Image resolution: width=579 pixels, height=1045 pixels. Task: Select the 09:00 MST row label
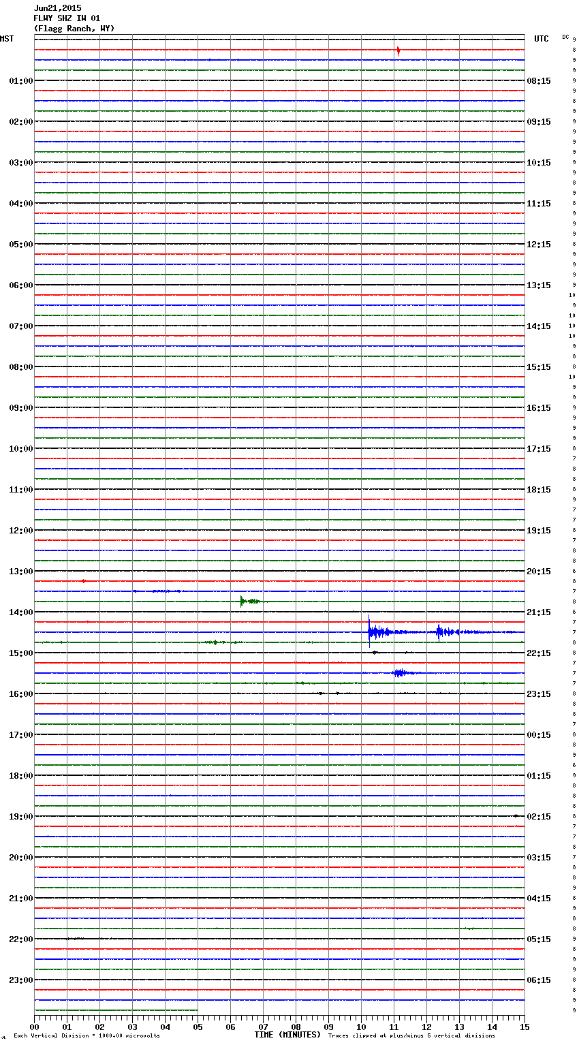click(21, 408)
